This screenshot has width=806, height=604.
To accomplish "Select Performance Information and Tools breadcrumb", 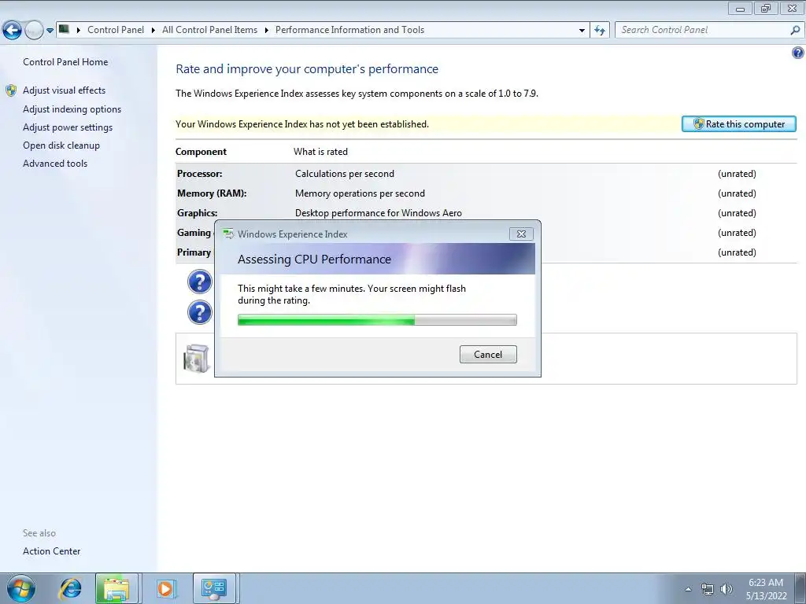I will click(x=349, y=30).
